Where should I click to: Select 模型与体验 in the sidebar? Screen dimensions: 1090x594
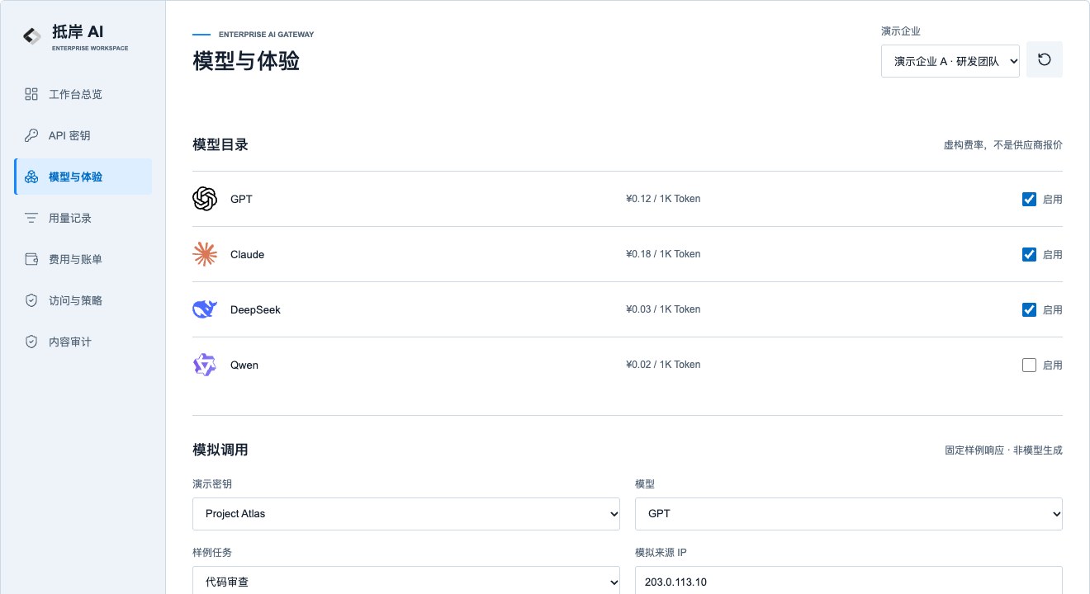coord(83,177)
